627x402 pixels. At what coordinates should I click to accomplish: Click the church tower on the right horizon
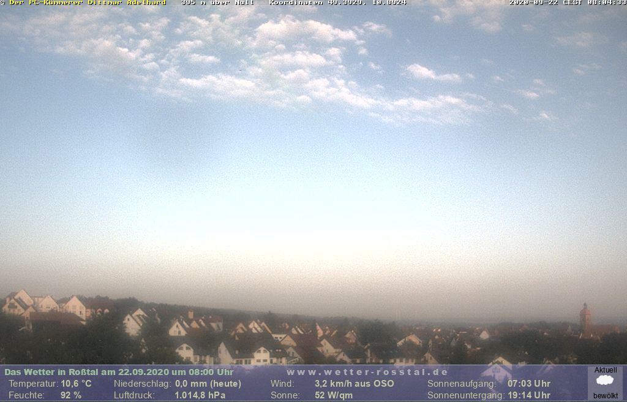(x=585, y=317)
